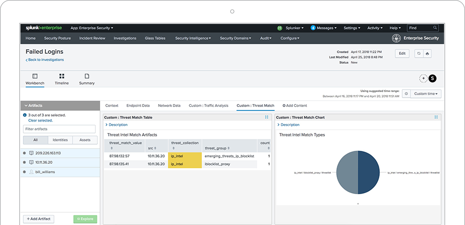Click identity icon beside bill_williams
This screenshot has height=225, width=465.
[31, 172]
